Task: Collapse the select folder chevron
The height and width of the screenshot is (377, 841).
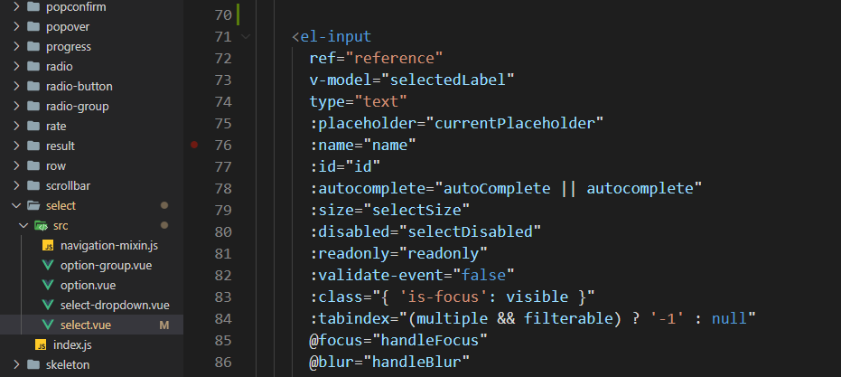Action: [x=16, y=205]
